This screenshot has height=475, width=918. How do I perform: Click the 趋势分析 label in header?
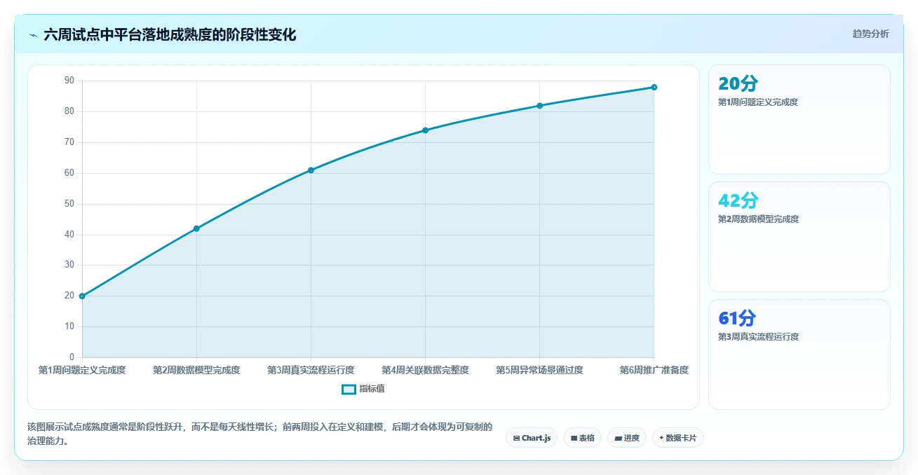(x=870, y=34)
